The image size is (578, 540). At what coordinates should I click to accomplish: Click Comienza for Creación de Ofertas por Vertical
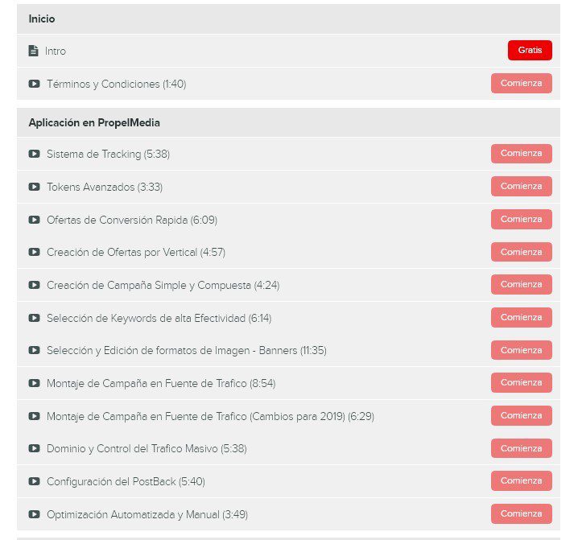521,252
